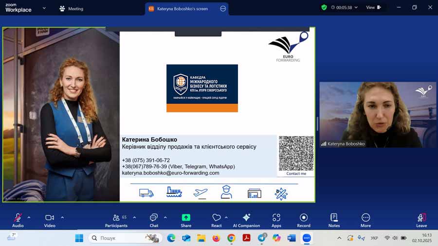
Task: Open the More menu in the meeting toolbar
Action: [x=365, y=218]
